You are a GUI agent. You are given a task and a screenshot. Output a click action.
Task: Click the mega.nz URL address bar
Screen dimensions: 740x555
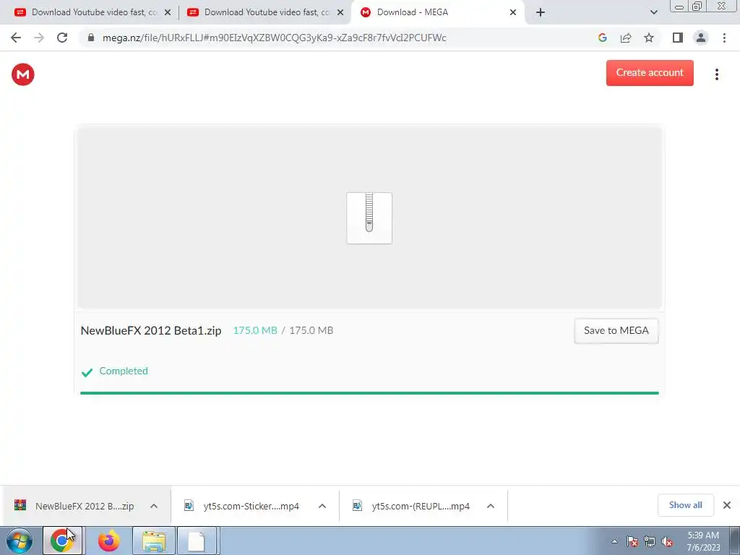tap(274, 38)
